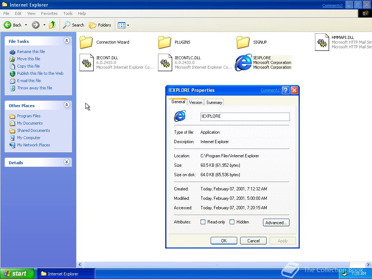Image resolution: width=372 pixels, height=279 pixels.
Task: Click Comments? link in Properties title bar
Action: pyautogui.click(x=270, y=90)
